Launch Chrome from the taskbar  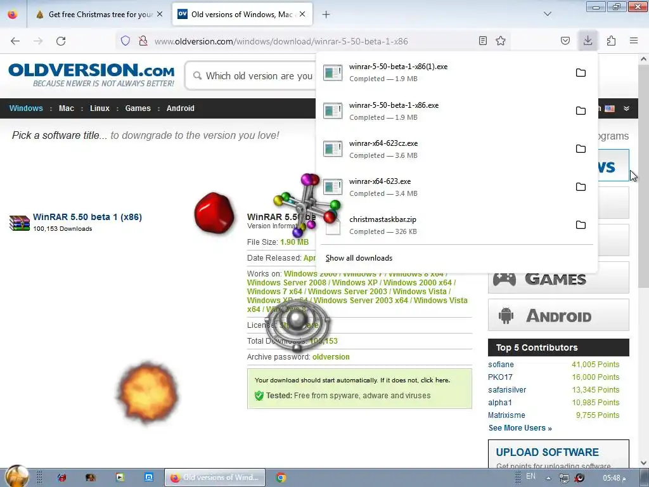click(281, 477)
